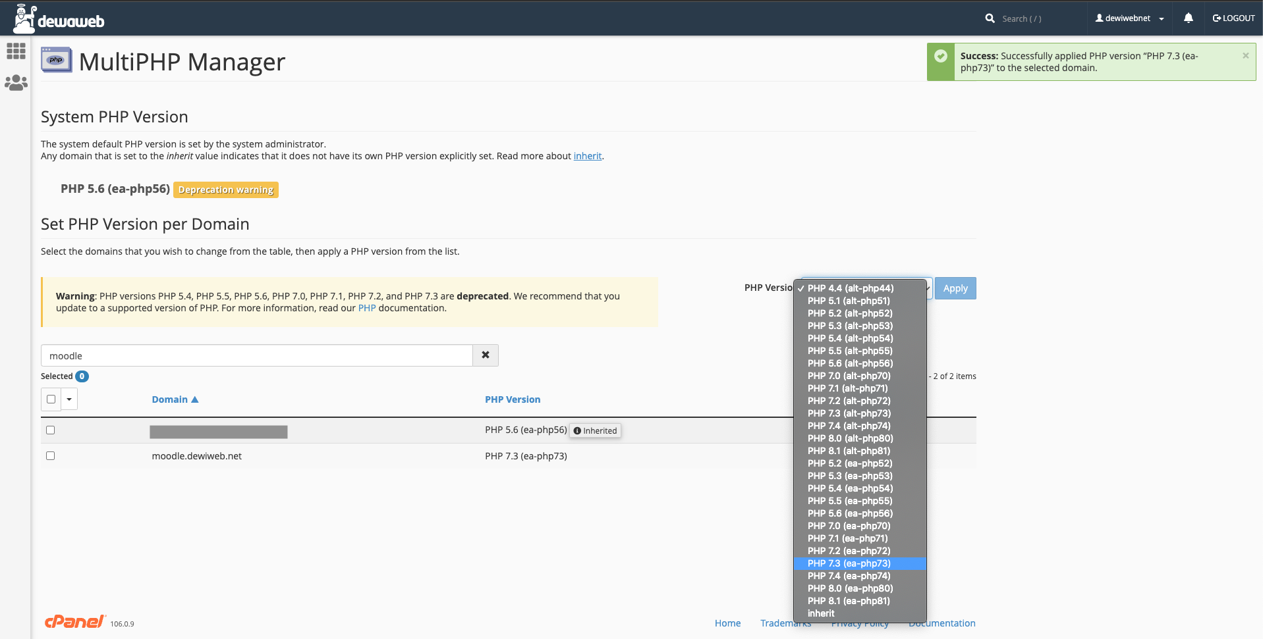Select PHP 5.2 (ea-php52) option
1263x639 pixels.
860,463
